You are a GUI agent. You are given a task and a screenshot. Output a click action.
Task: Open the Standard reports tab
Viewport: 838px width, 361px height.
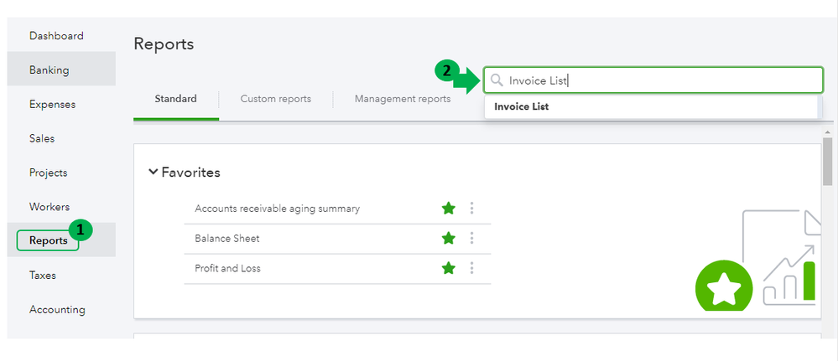(x=175, y=99)
